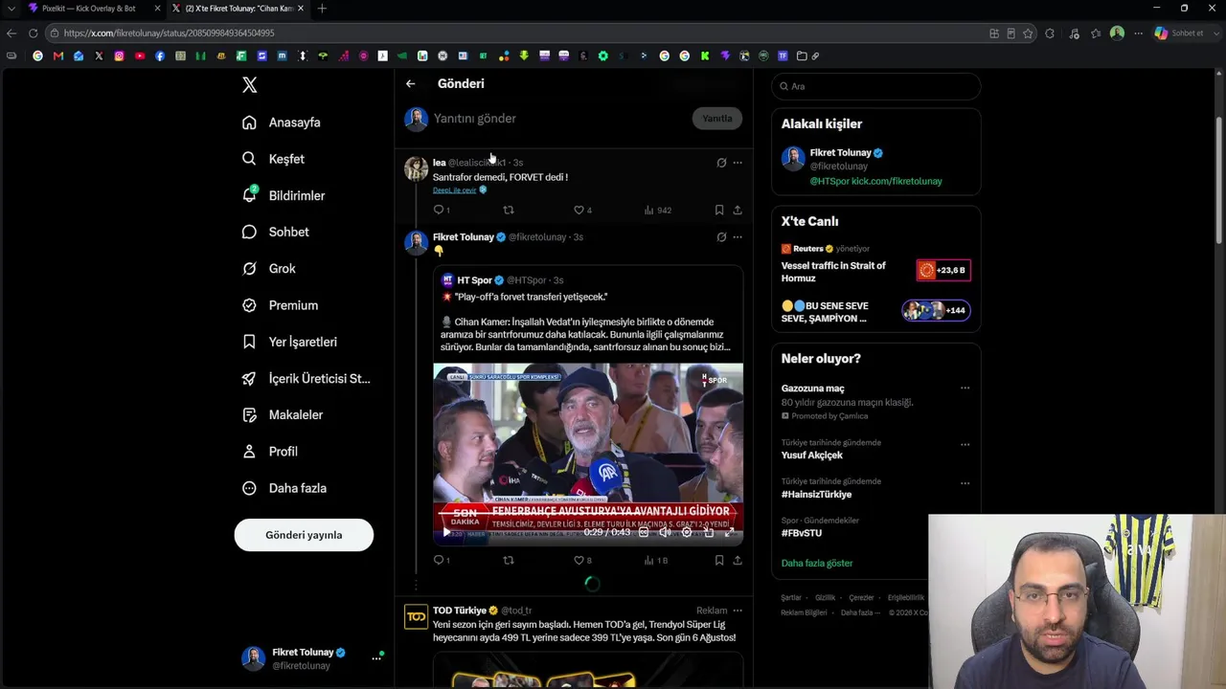The width and height of the screenshot is (1226, 689).
Task: Open kick.com/fikretolunay link
Action: [897, 181]
